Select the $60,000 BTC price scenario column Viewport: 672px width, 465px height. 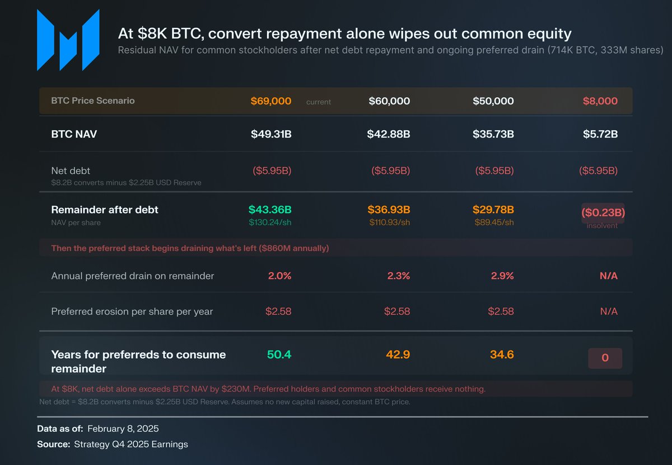click(x=389, y=101)
